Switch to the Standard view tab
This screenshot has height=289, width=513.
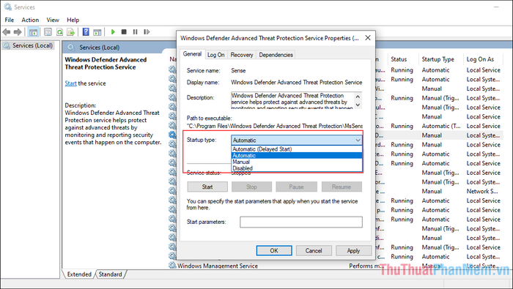pyautogui.click(x=110, y=274)
